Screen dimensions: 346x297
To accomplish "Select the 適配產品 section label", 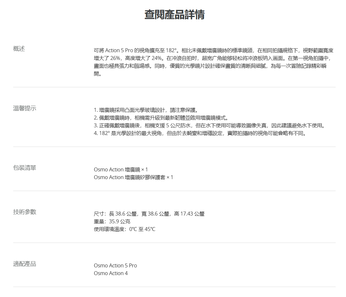I will pyautogui.click(x=25, y=264).
